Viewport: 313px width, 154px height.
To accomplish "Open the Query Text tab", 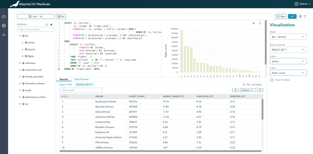I will (x=65, y=84).
